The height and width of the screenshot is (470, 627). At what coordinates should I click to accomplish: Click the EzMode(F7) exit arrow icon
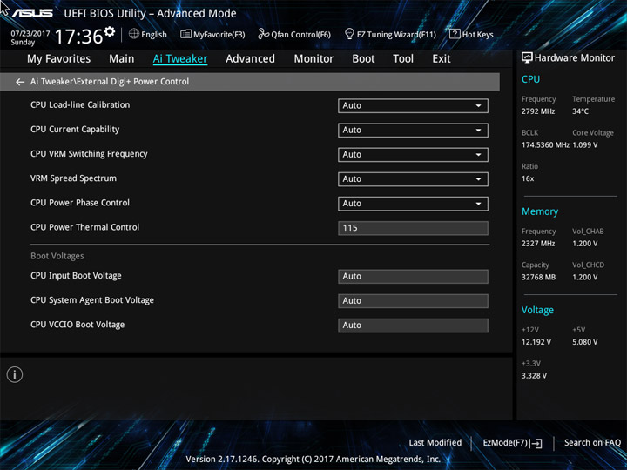[x=537, y=443]
